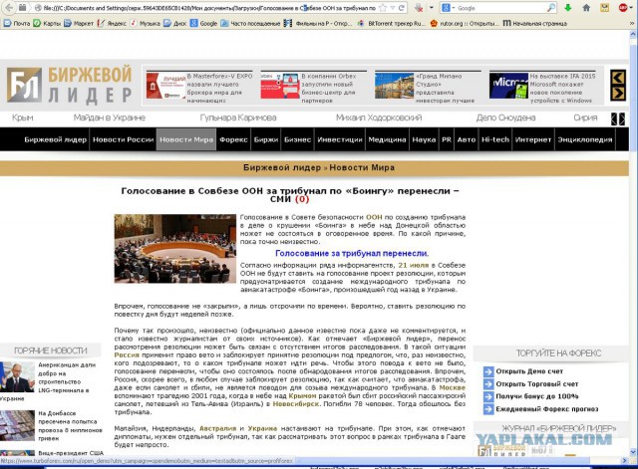638x469 pixels.
Task: Select the Авто menu item
Action: pos(467,139)
